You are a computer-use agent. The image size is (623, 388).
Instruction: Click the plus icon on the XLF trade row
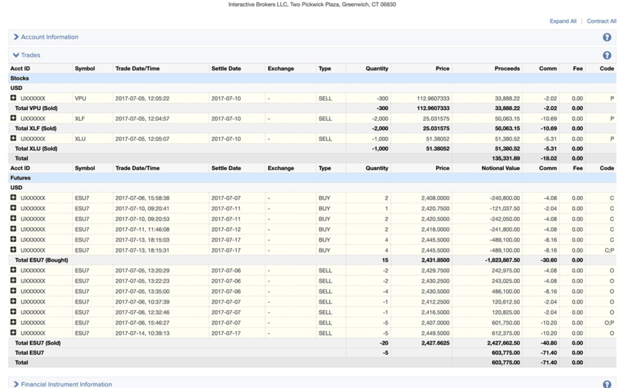click(x=13, y=118)
